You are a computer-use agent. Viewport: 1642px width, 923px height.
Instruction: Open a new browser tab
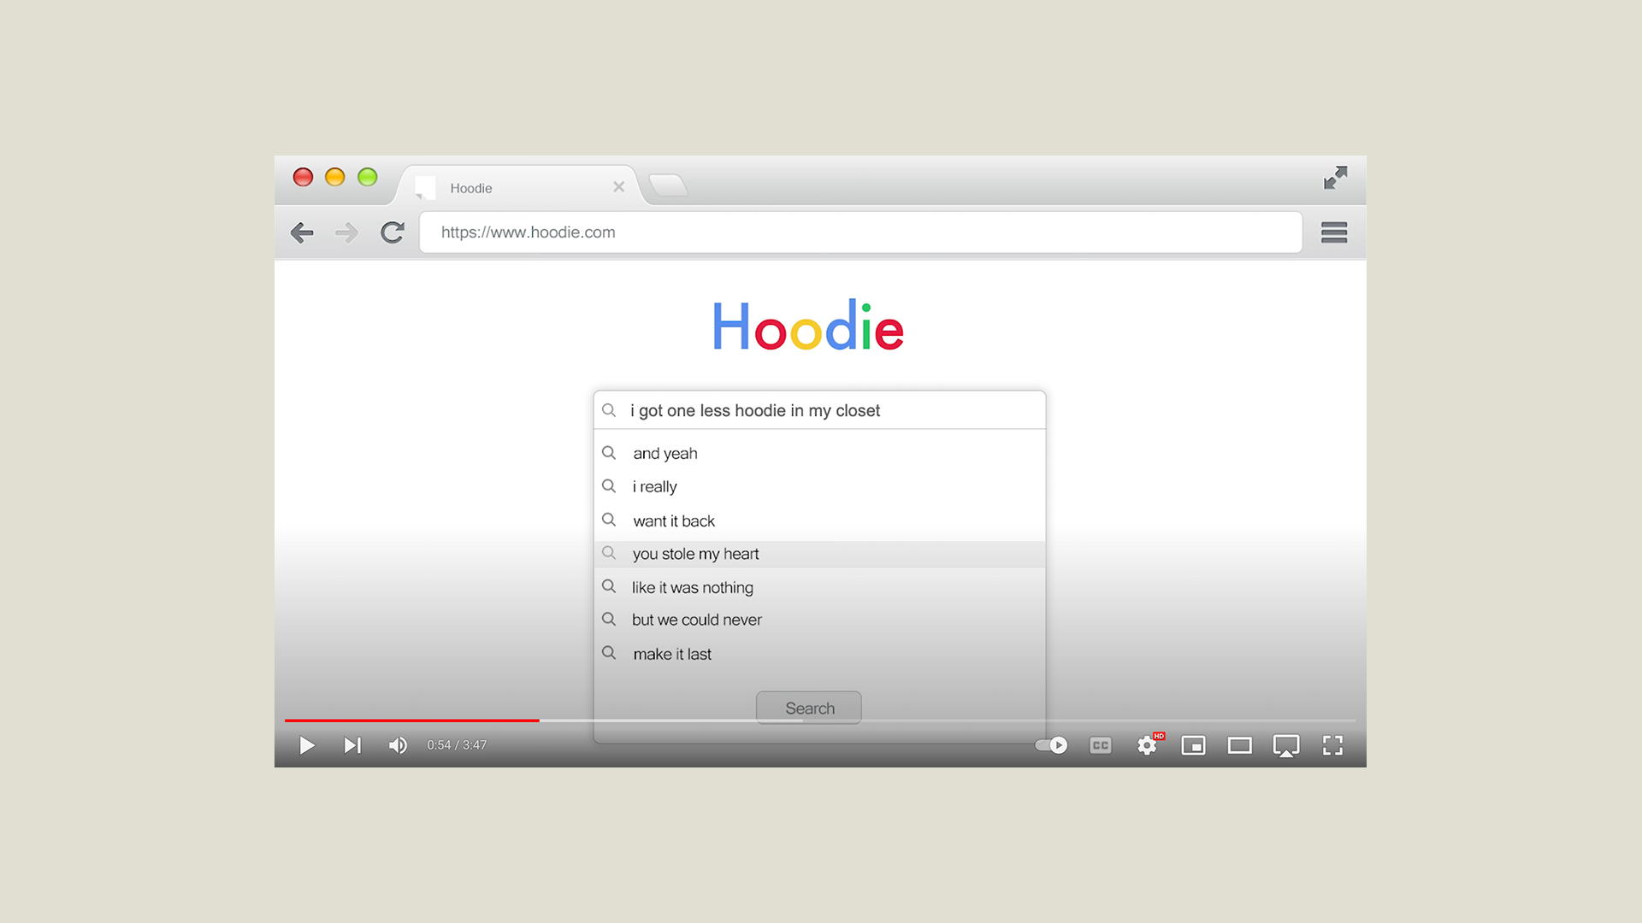pyautogui.click(x=668, y=185)
